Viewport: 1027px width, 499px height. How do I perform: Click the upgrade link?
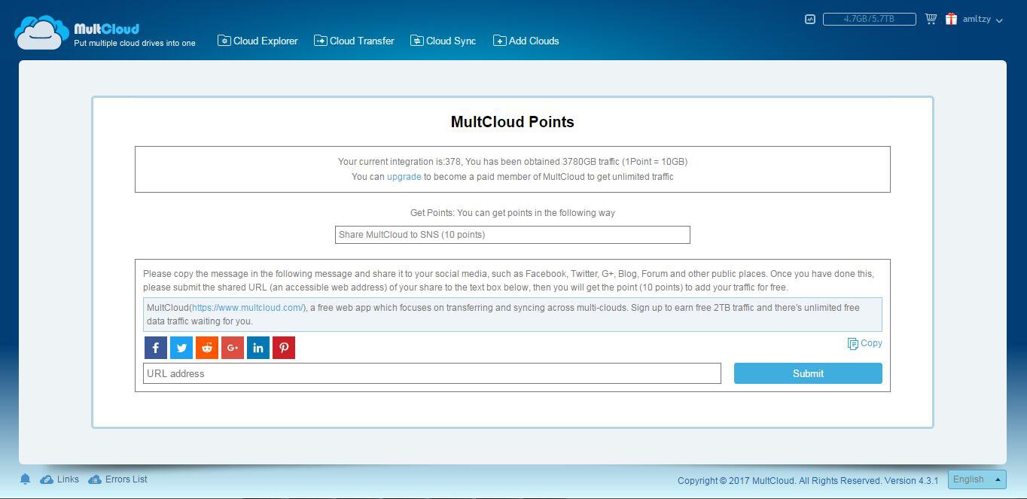coord(404,177)
